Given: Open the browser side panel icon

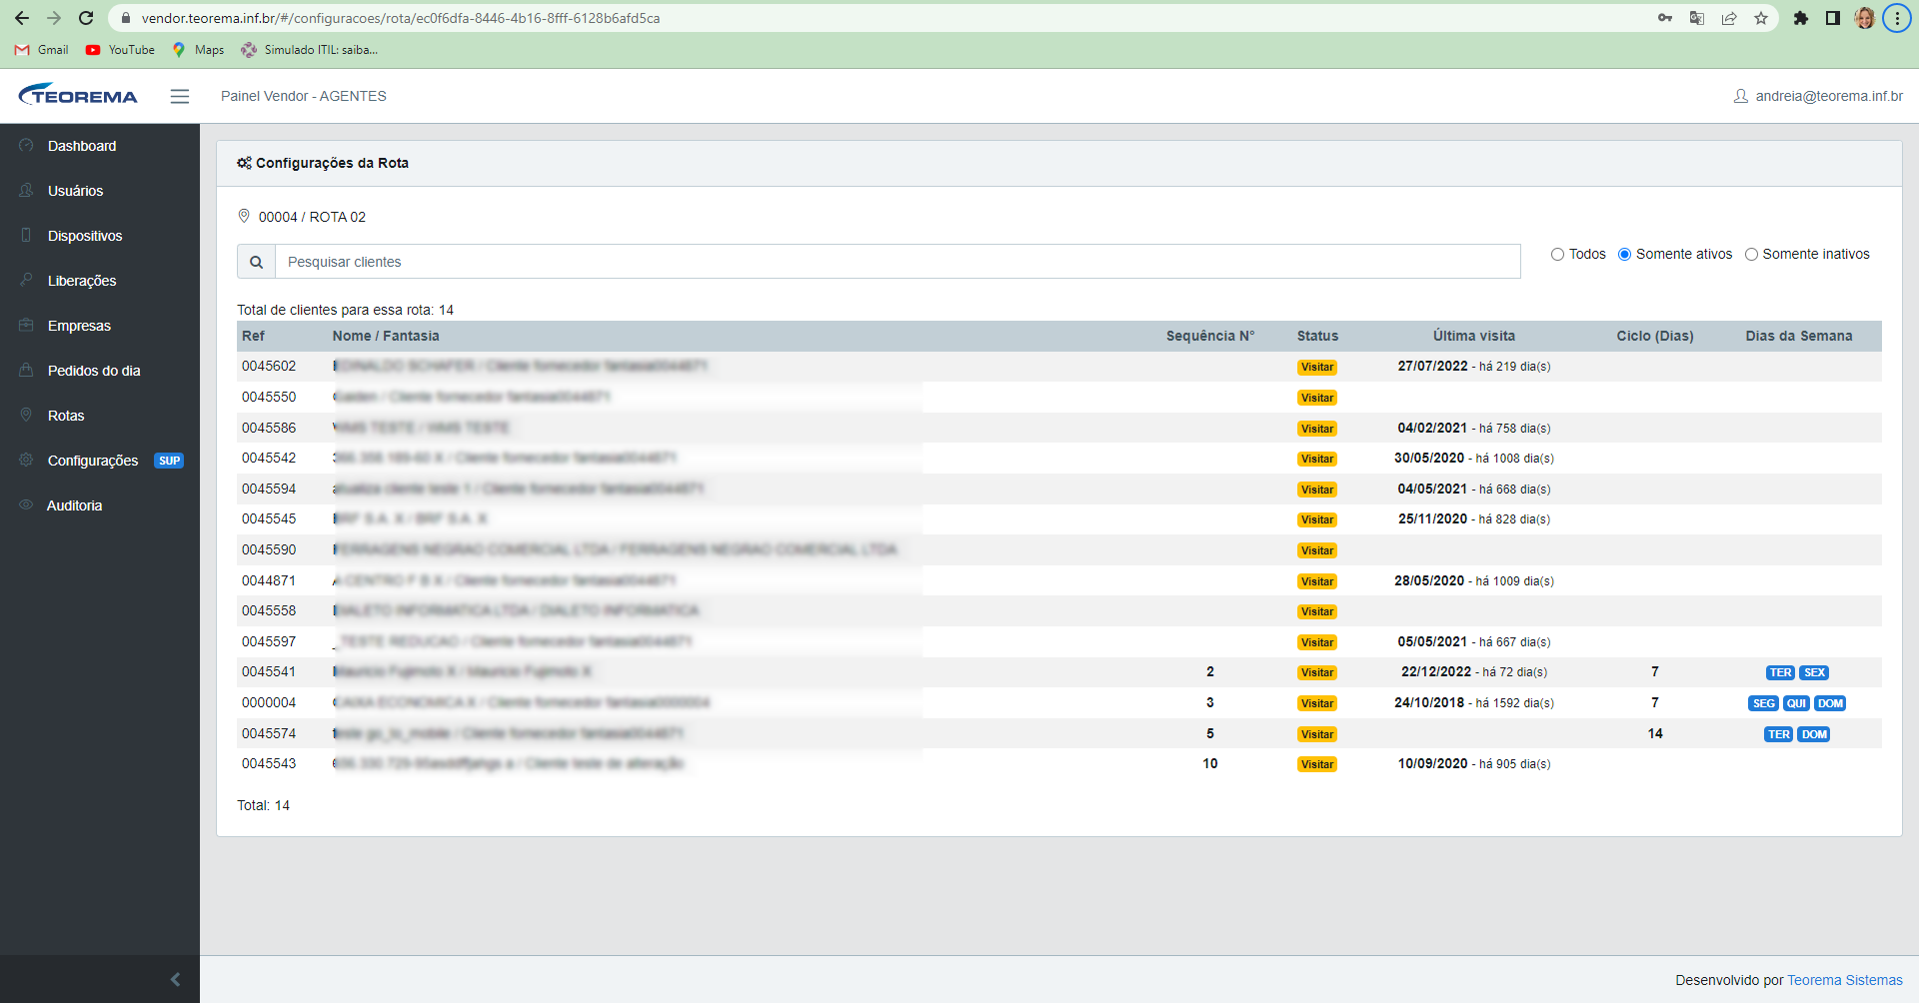Looking at the screenshot, I should coord(1833,18).
